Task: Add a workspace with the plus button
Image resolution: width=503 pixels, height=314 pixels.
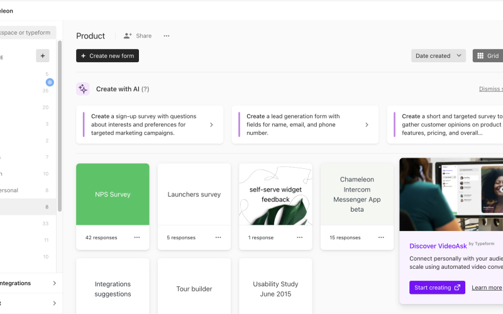Action: (43, 56)
